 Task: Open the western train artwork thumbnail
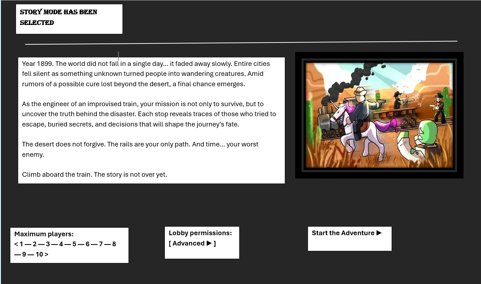(379, 115)
